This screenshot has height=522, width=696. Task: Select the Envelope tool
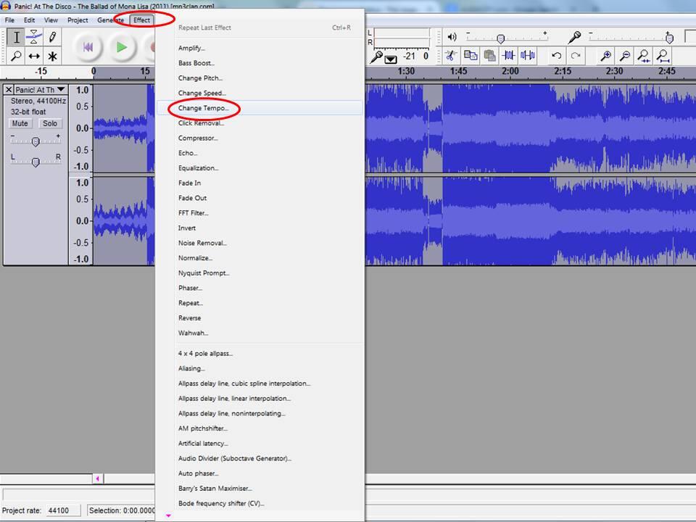(34, 37)
